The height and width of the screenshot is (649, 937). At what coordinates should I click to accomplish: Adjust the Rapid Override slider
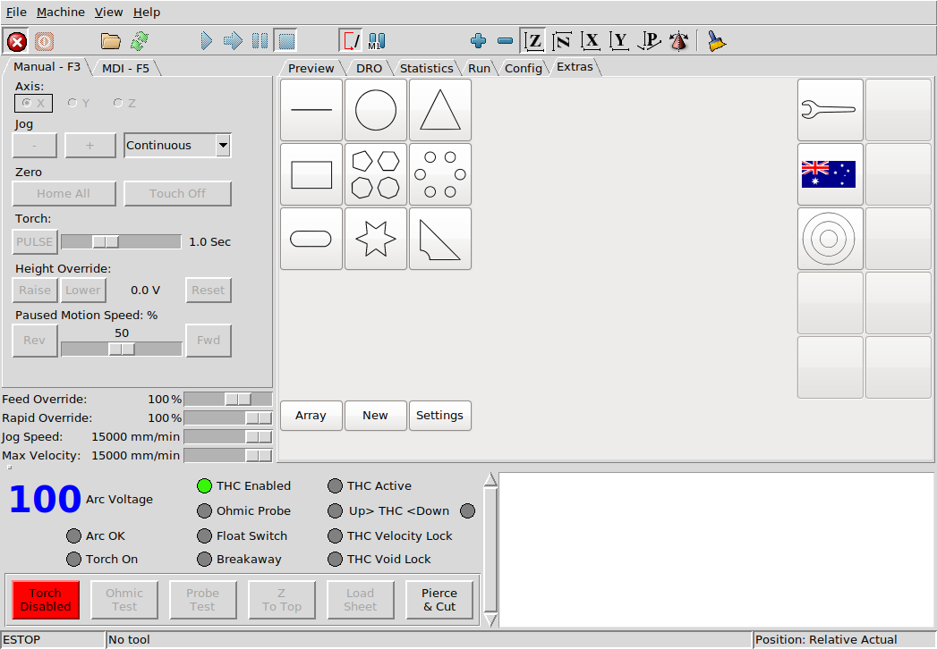(228, 418)
